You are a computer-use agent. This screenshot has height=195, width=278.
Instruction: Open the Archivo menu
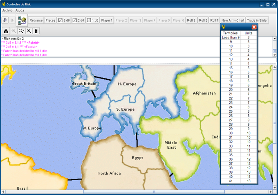[7, 11]
